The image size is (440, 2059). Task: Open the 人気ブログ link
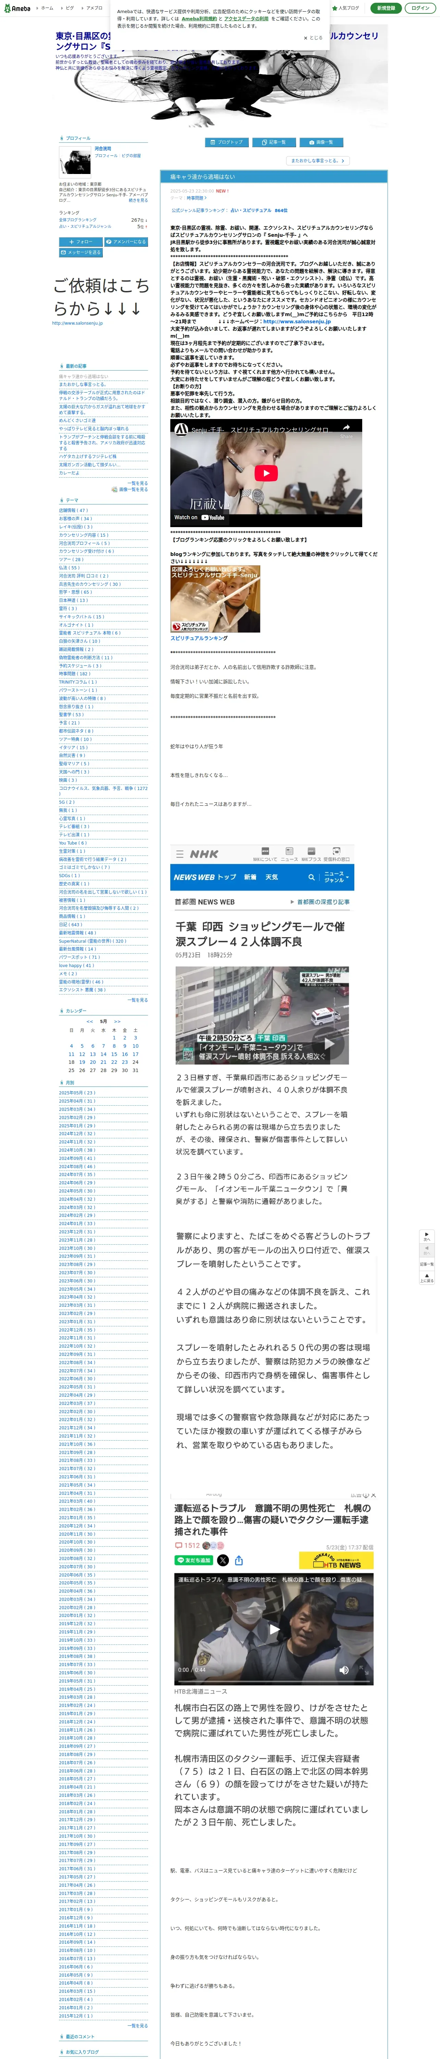coord(346,8)
